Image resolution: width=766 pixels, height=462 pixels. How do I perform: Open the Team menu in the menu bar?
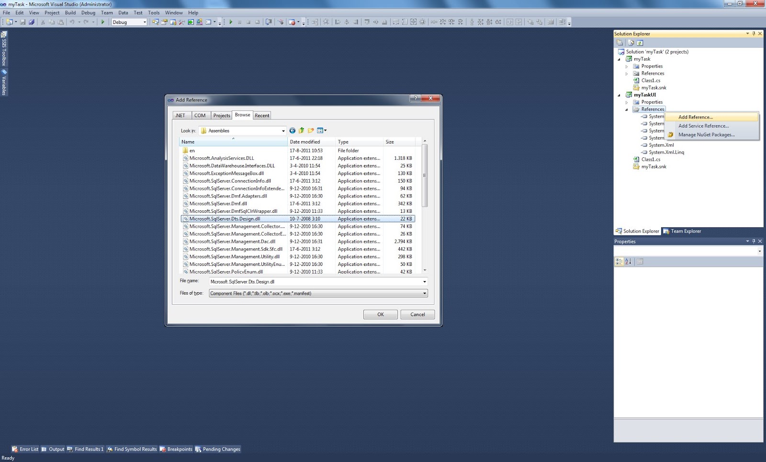point(107,12)
